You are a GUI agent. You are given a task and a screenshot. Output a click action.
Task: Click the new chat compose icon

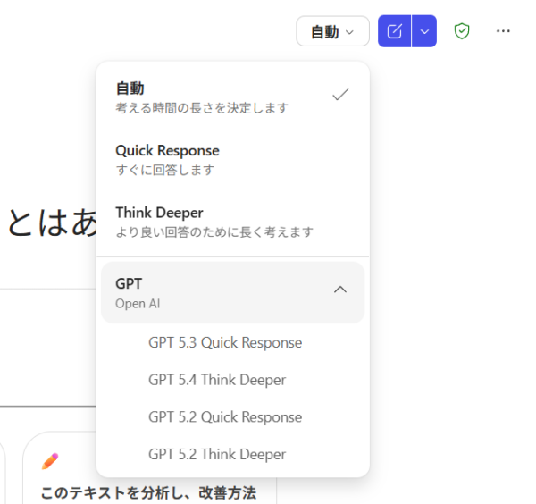[x=395, y=31]
